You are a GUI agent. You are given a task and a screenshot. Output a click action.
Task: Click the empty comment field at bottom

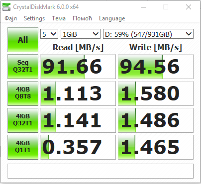pos(100,171)
